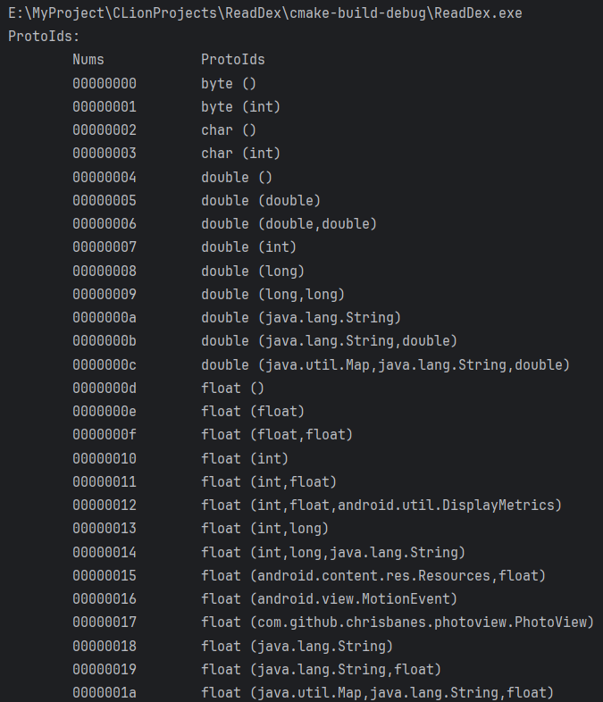Click float (android.content.res.Resources,float) entry
Image resolution: width=603 pixels, height=702 pixels.
click(373, 575)
